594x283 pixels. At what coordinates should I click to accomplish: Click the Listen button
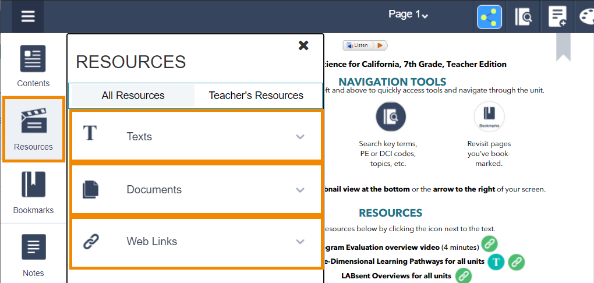point(365,45)
